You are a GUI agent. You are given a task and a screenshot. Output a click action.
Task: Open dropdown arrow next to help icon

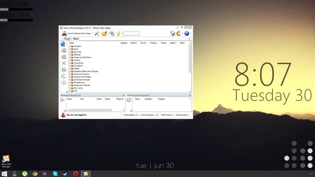190,33
